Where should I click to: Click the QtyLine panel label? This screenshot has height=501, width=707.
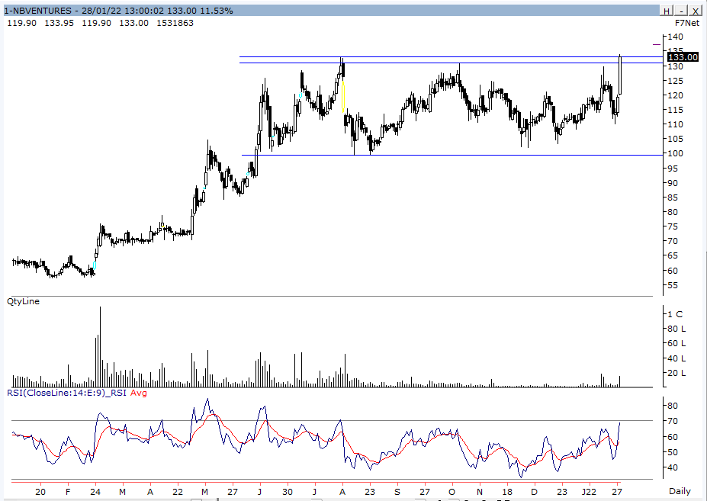pos(24,301)
